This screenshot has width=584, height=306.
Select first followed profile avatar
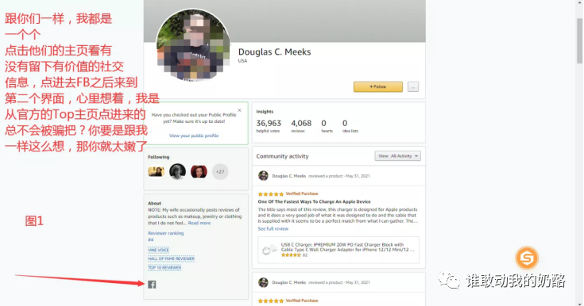[x=156, y=172]
